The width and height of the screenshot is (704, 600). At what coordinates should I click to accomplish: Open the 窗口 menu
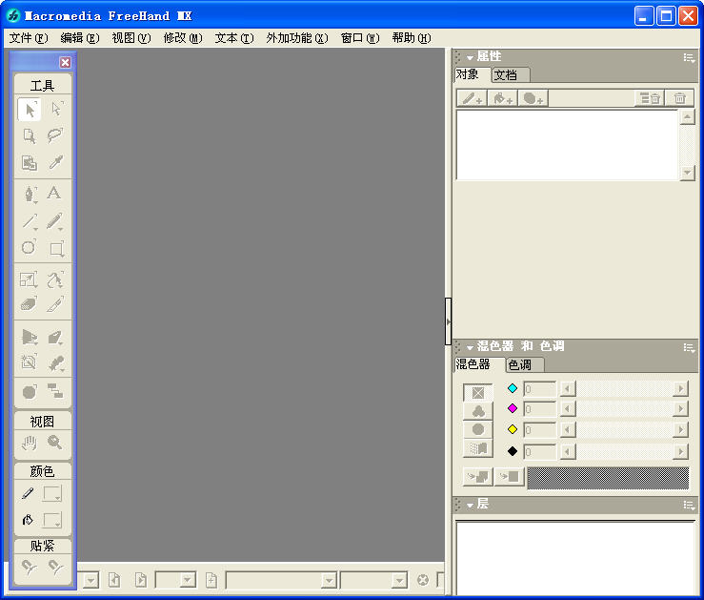tap(360, 38)
